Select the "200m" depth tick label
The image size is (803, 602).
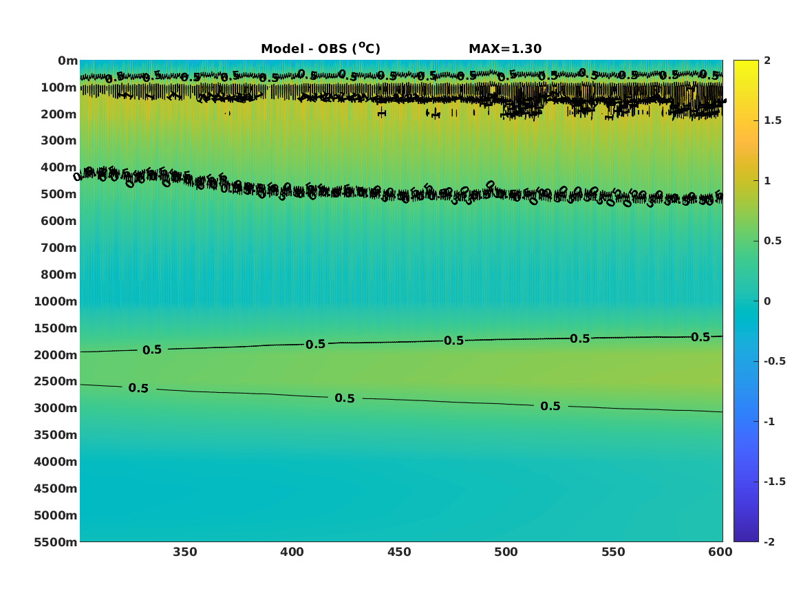coord(59,114)
